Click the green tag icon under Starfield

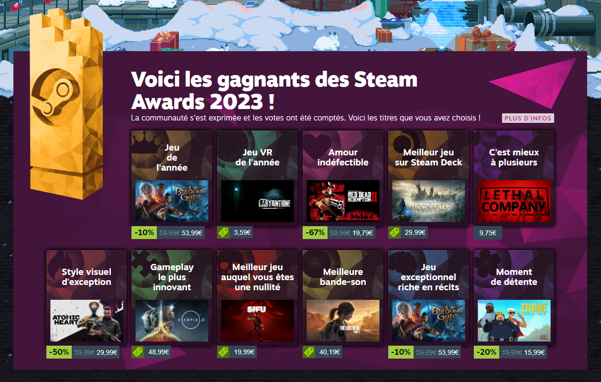[137, 352]
